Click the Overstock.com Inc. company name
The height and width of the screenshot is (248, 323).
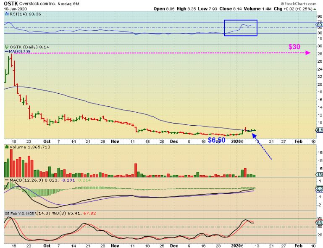pyautogui.click(x=37, y=4)
